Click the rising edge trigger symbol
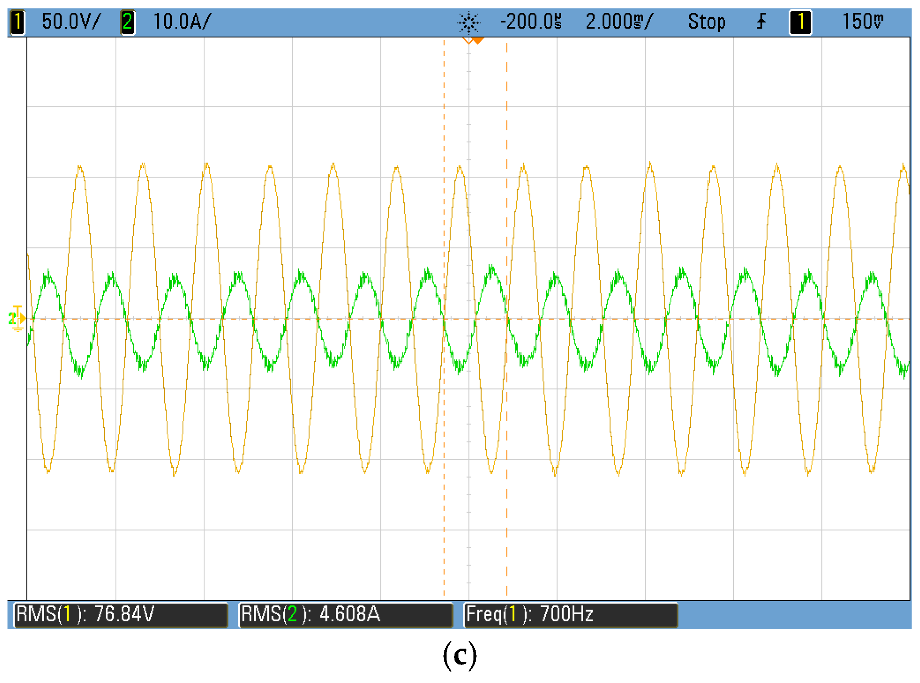Screen dimensions: 920x683 (761, 21)
